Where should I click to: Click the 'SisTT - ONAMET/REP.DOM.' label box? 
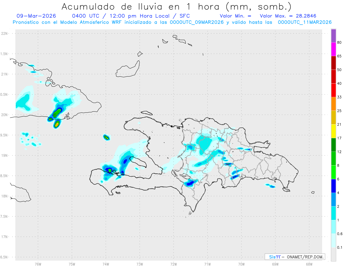click(295, 257)
